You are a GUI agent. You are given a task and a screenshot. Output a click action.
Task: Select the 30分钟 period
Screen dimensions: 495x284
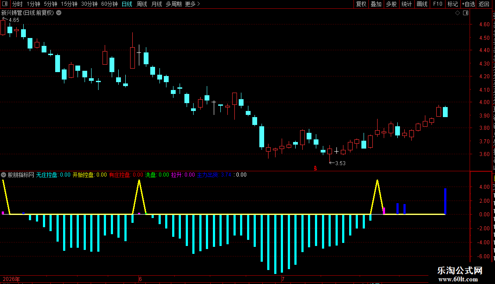tap(89, 4)
